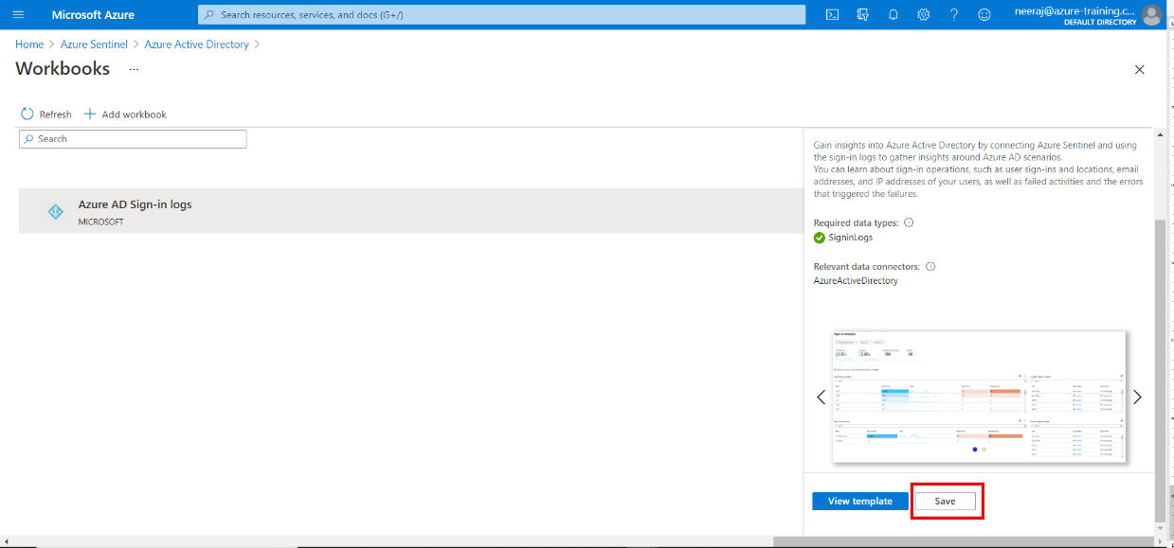The image size is (1174, 548).
Task: Select the Azure AD Sign-in logs workbook row
Action: [411, 211]
